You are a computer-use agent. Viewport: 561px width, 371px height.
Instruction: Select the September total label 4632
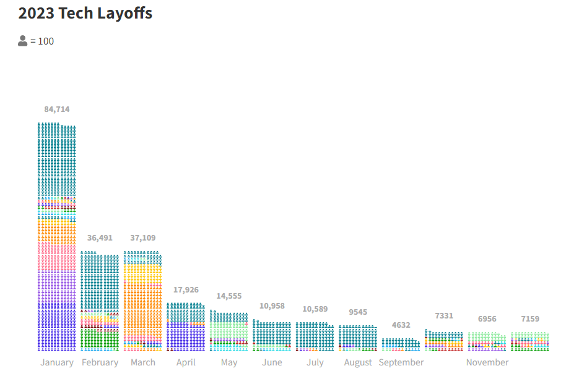pyautogui.click(x=401, y=325)
